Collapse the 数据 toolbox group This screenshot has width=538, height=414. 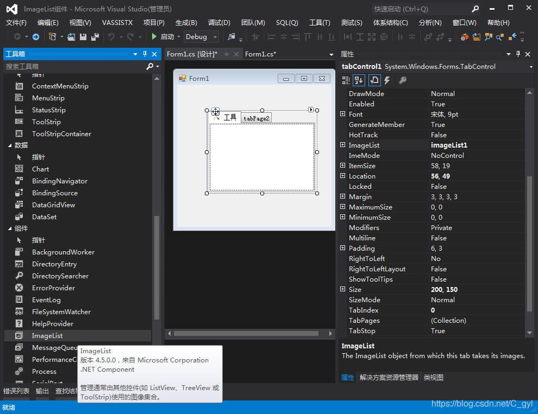pos(10,145)
